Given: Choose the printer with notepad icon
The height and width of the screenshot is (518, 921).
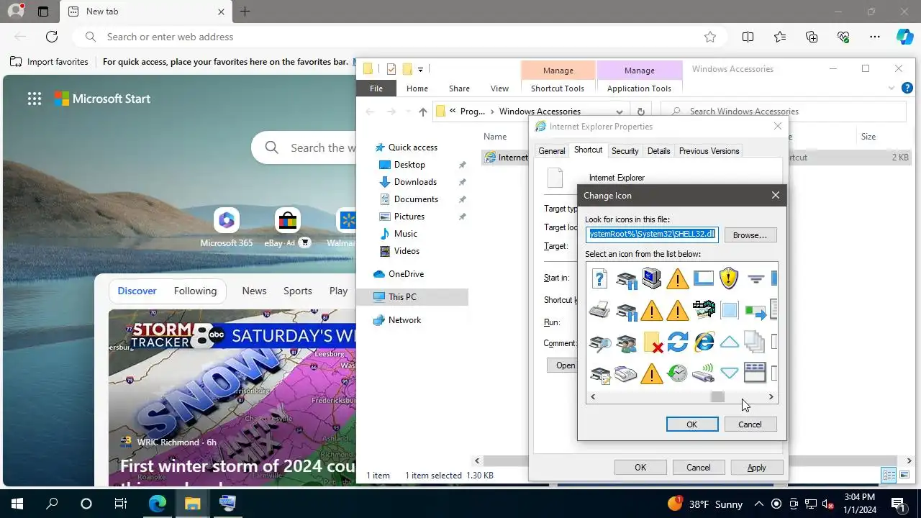Looking at the screenshot, I should tap(600, 374).
